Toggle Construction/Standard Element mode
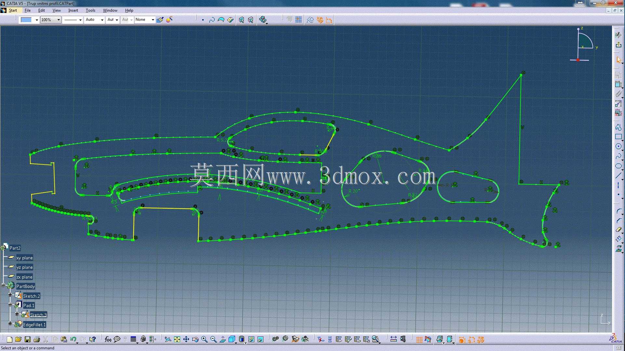The width and height of the screenshot is (625, 351). click(310, 20)
